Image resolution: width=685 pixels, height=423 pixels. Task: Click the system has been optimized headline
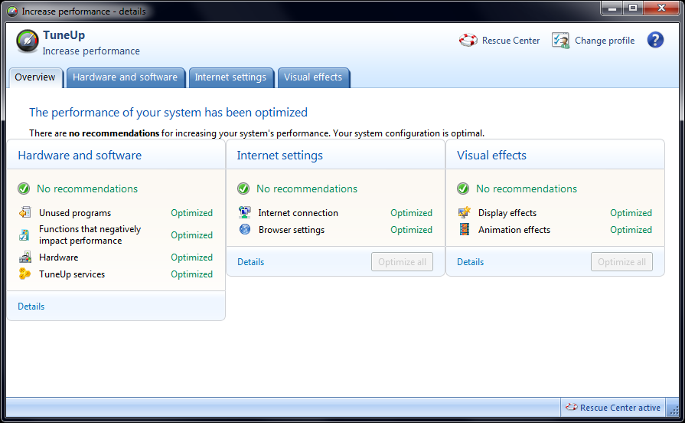[168, 113]
